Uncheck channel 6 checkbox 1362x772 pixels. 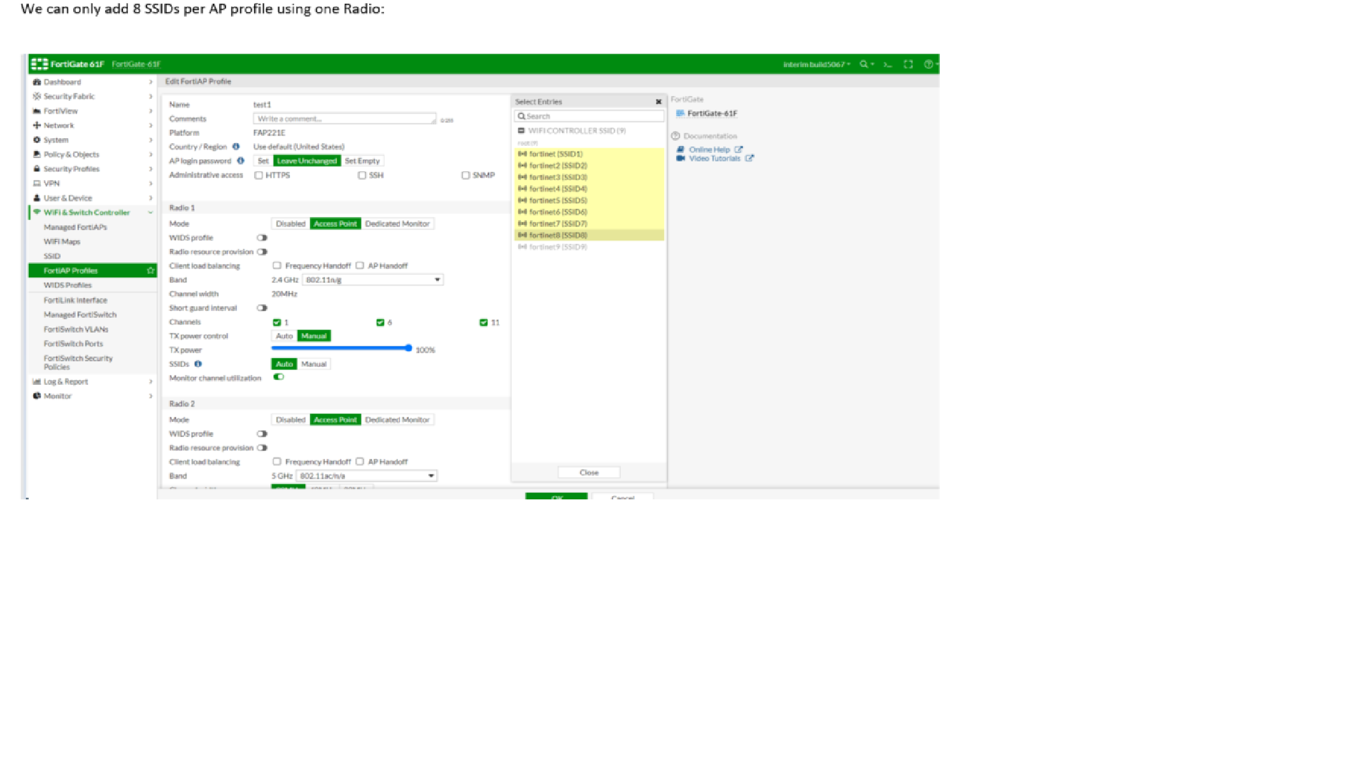(x=380, y=323)
